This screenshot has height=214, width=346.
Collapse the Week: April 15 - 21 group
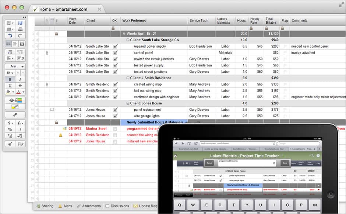coord(124,34)
